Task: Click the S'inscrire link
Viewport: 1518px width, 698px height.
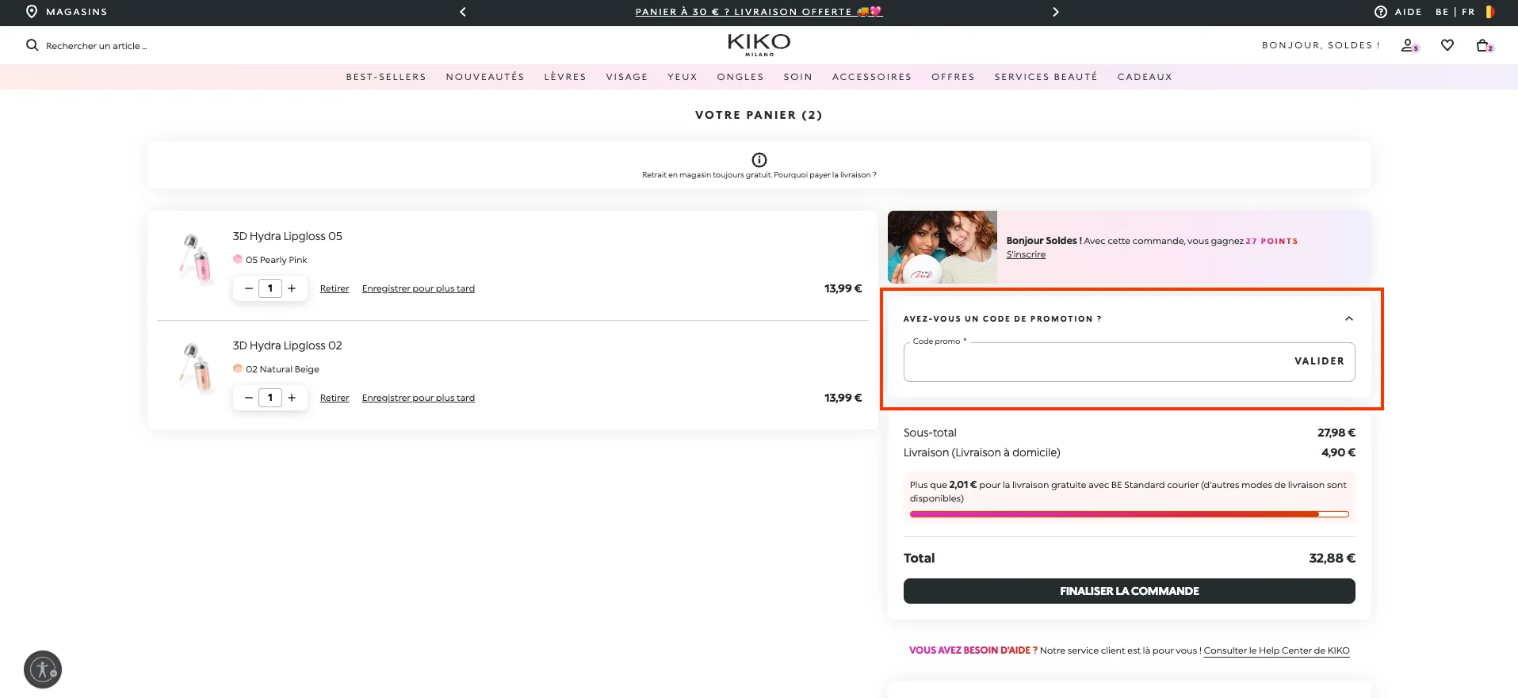Action: tap(1026, 254)
